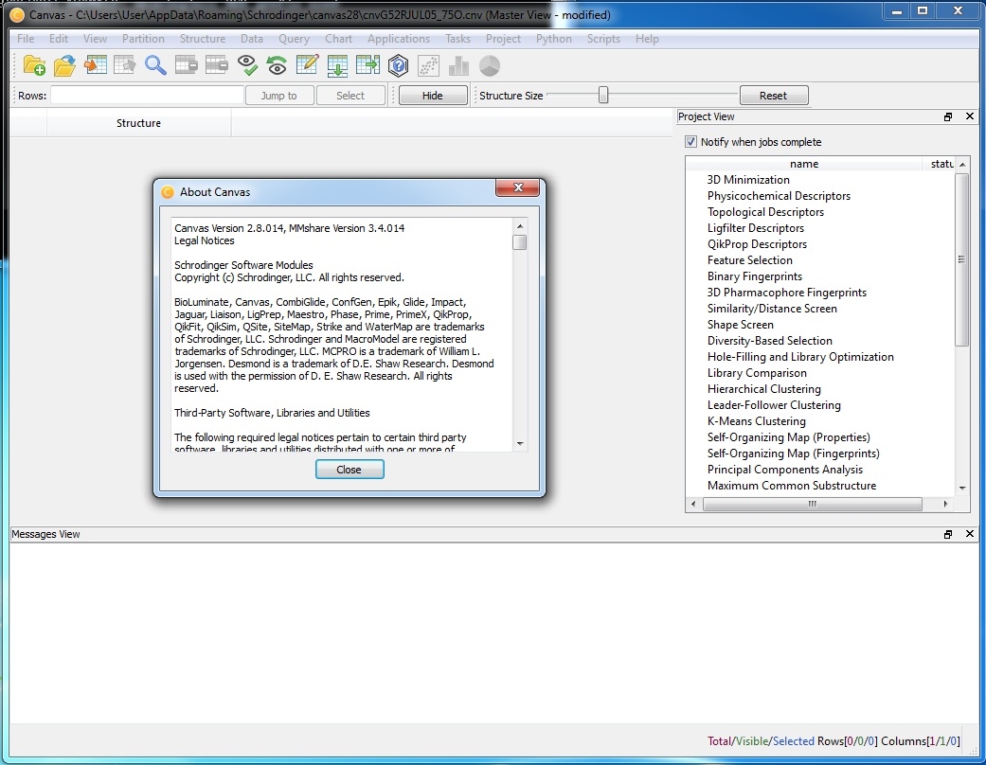The width and height of the screenshot is (986, 765).
Task: Open the Python menu
Action: [x=554, y=38]
